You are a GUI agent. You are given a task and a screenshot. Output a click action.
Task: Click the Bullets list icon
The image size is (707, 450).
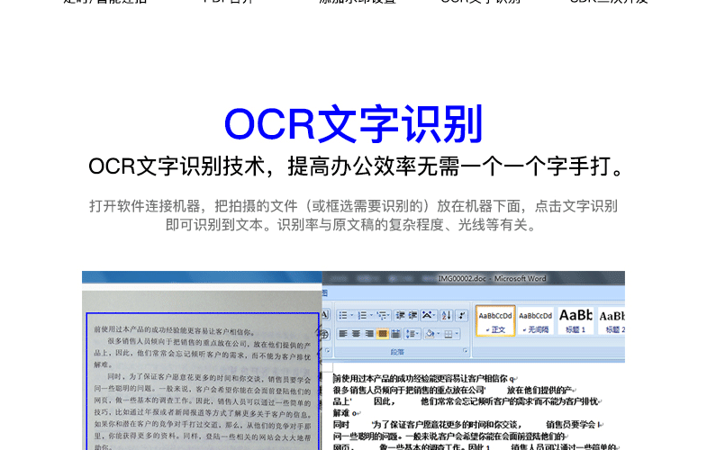(343, 315)
